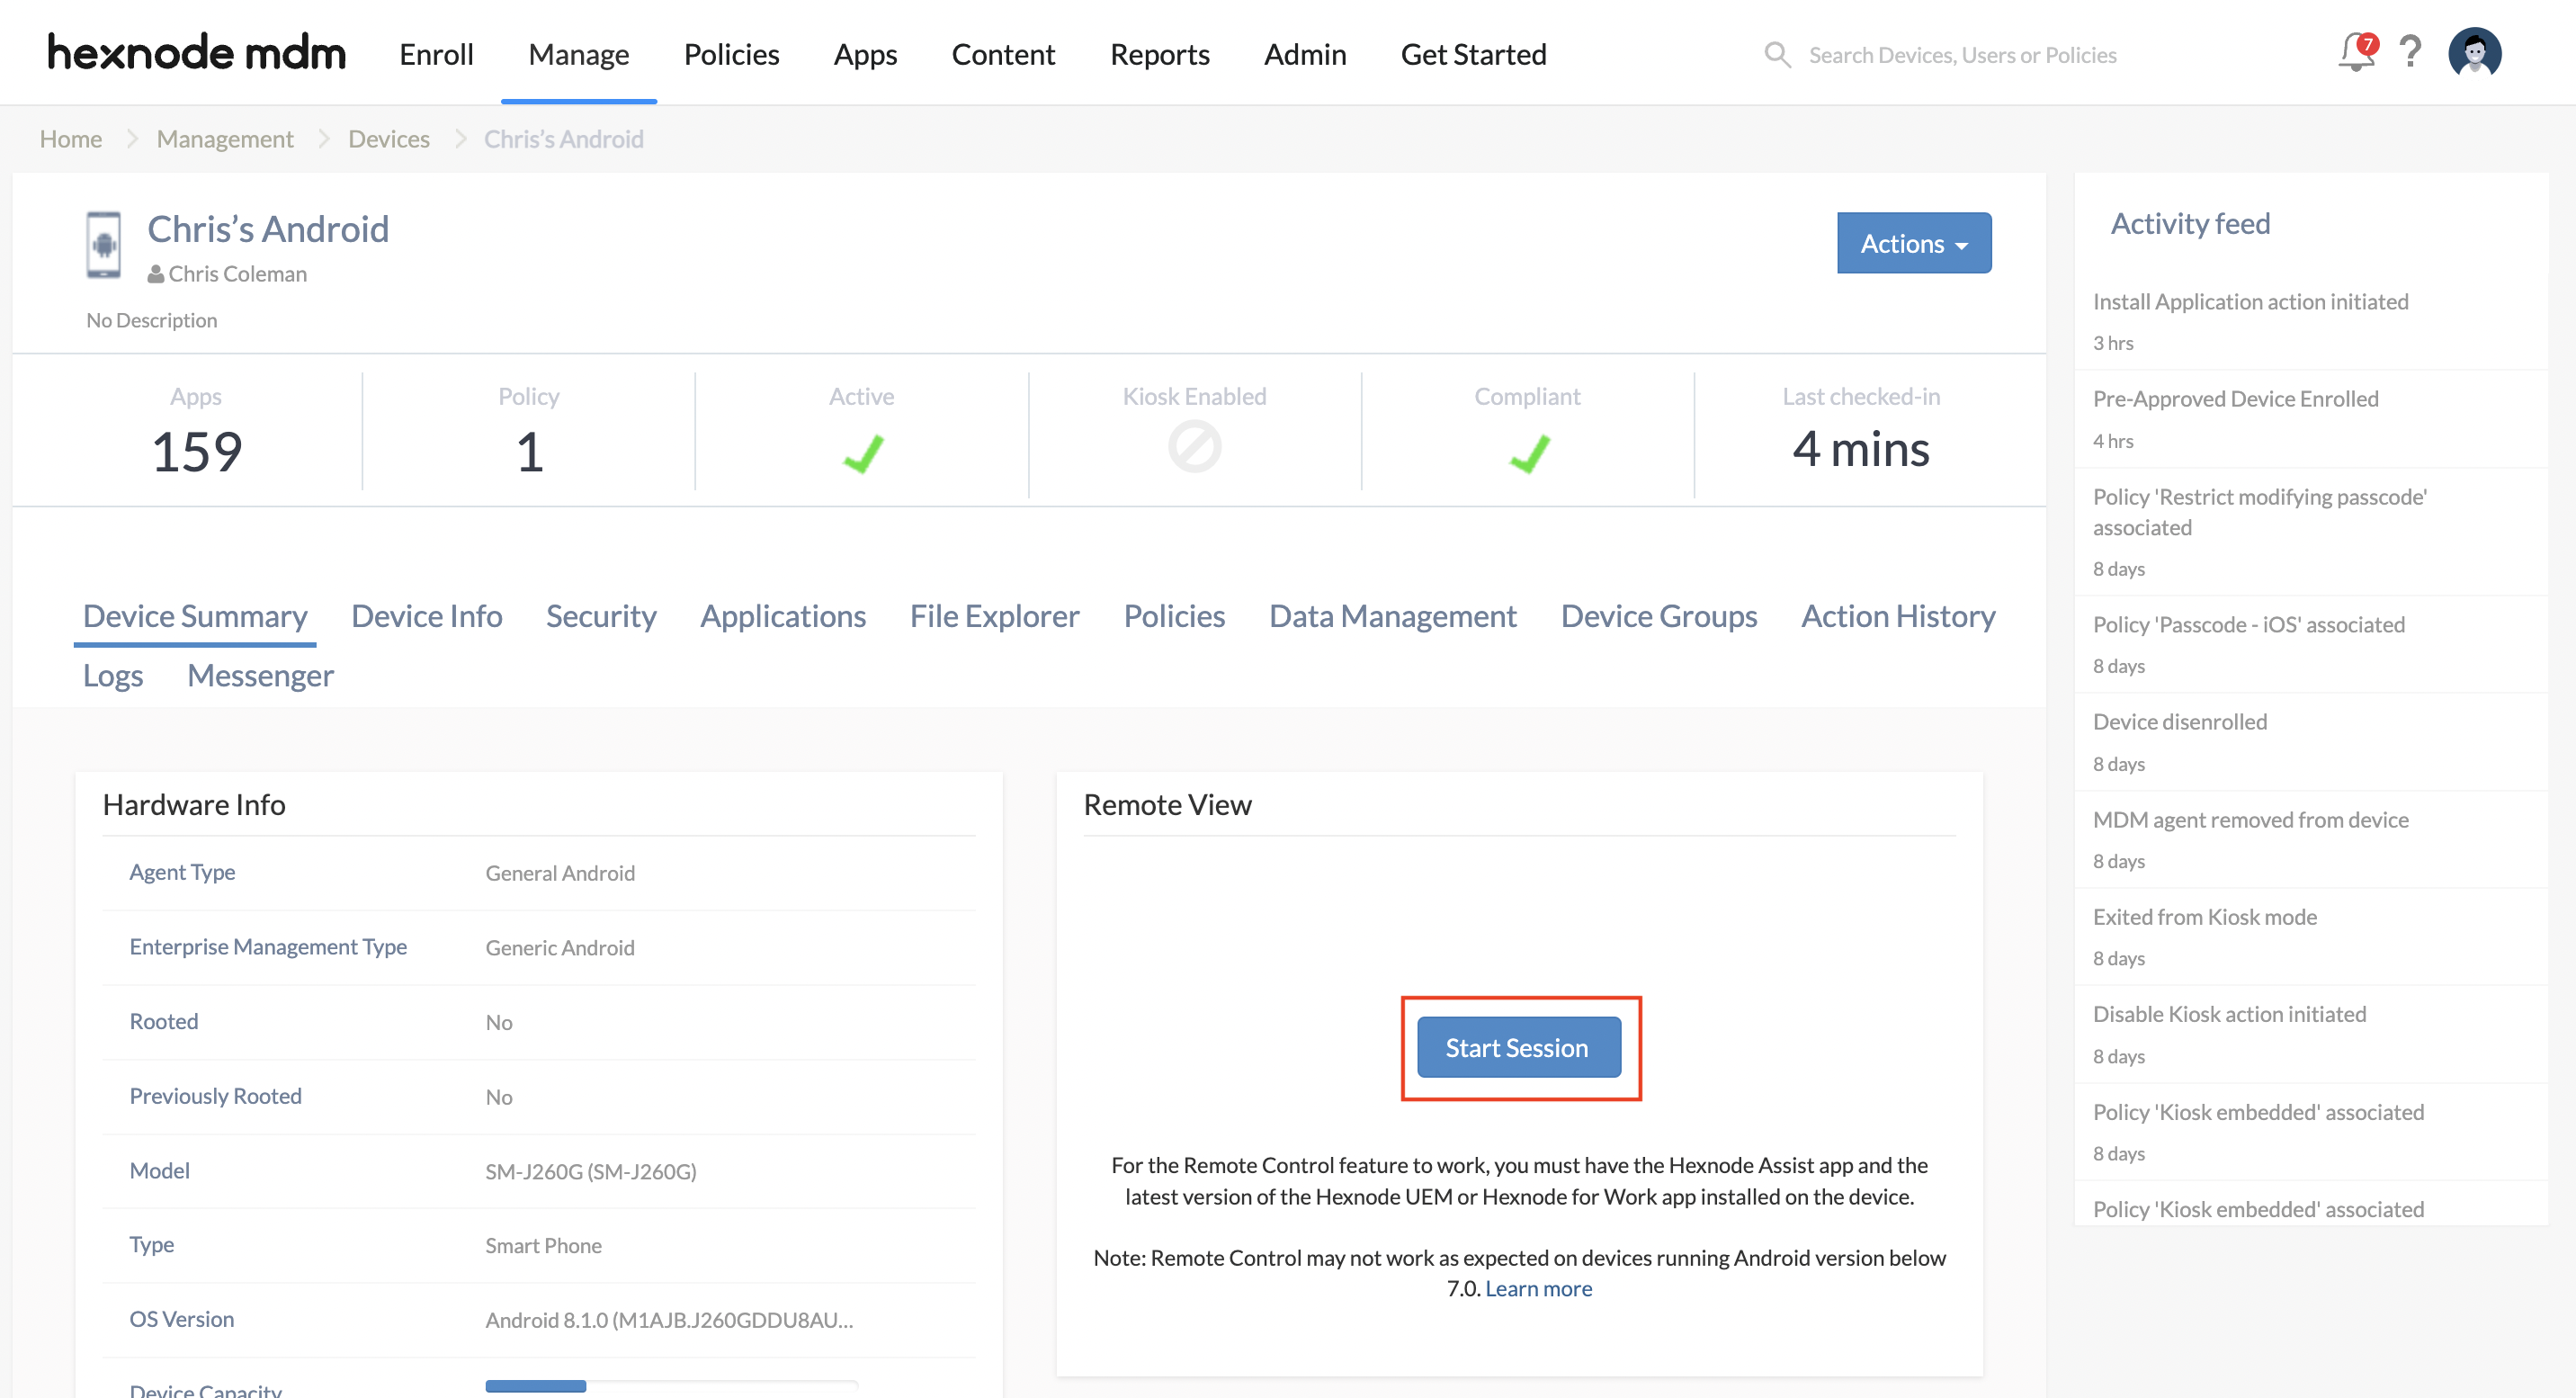
Task: Go to Devices breadcrumb
Action: (388, 139)
